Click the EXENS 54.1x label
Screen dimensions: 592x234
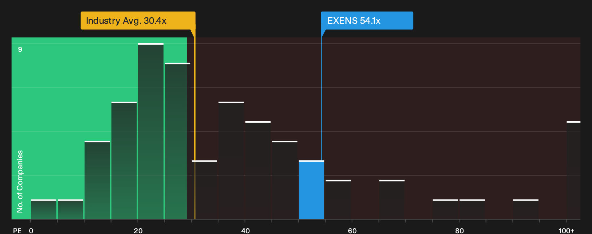(367, 21)
